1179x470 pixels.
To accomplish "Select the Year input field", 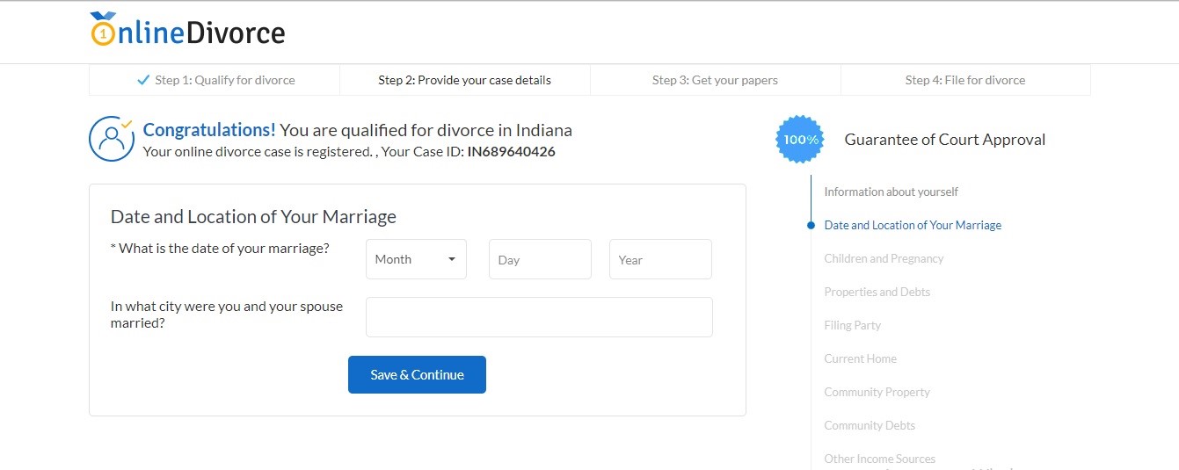I will point(660,259).
